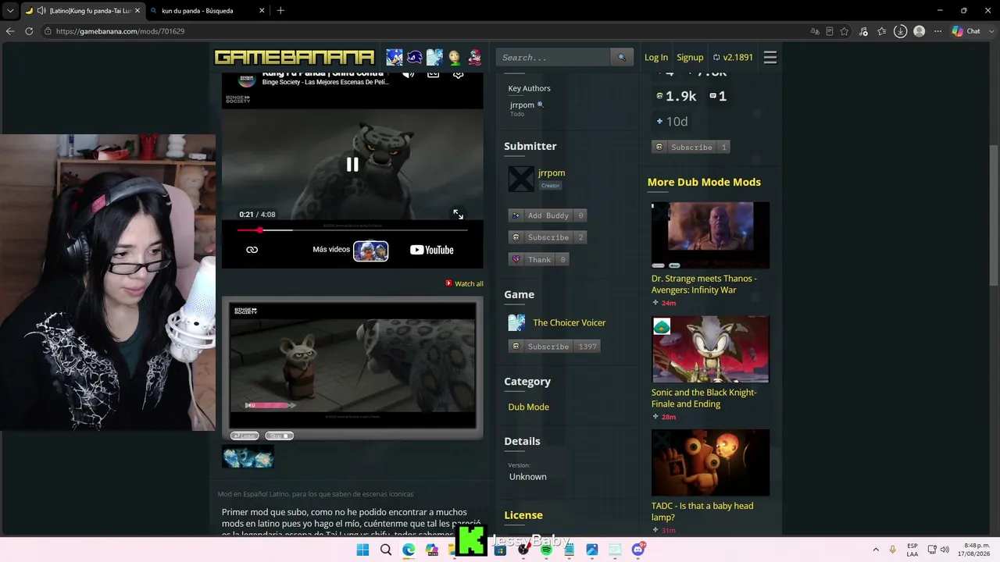Open submitter jrrpom profile link
The width and height of the screenshot is (1000, 562).
(552, 173)
